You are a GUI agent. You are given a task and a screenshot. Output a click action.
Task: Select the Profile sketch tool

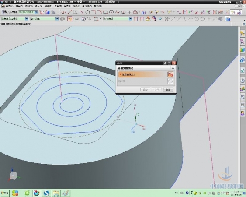pos(63,12)
